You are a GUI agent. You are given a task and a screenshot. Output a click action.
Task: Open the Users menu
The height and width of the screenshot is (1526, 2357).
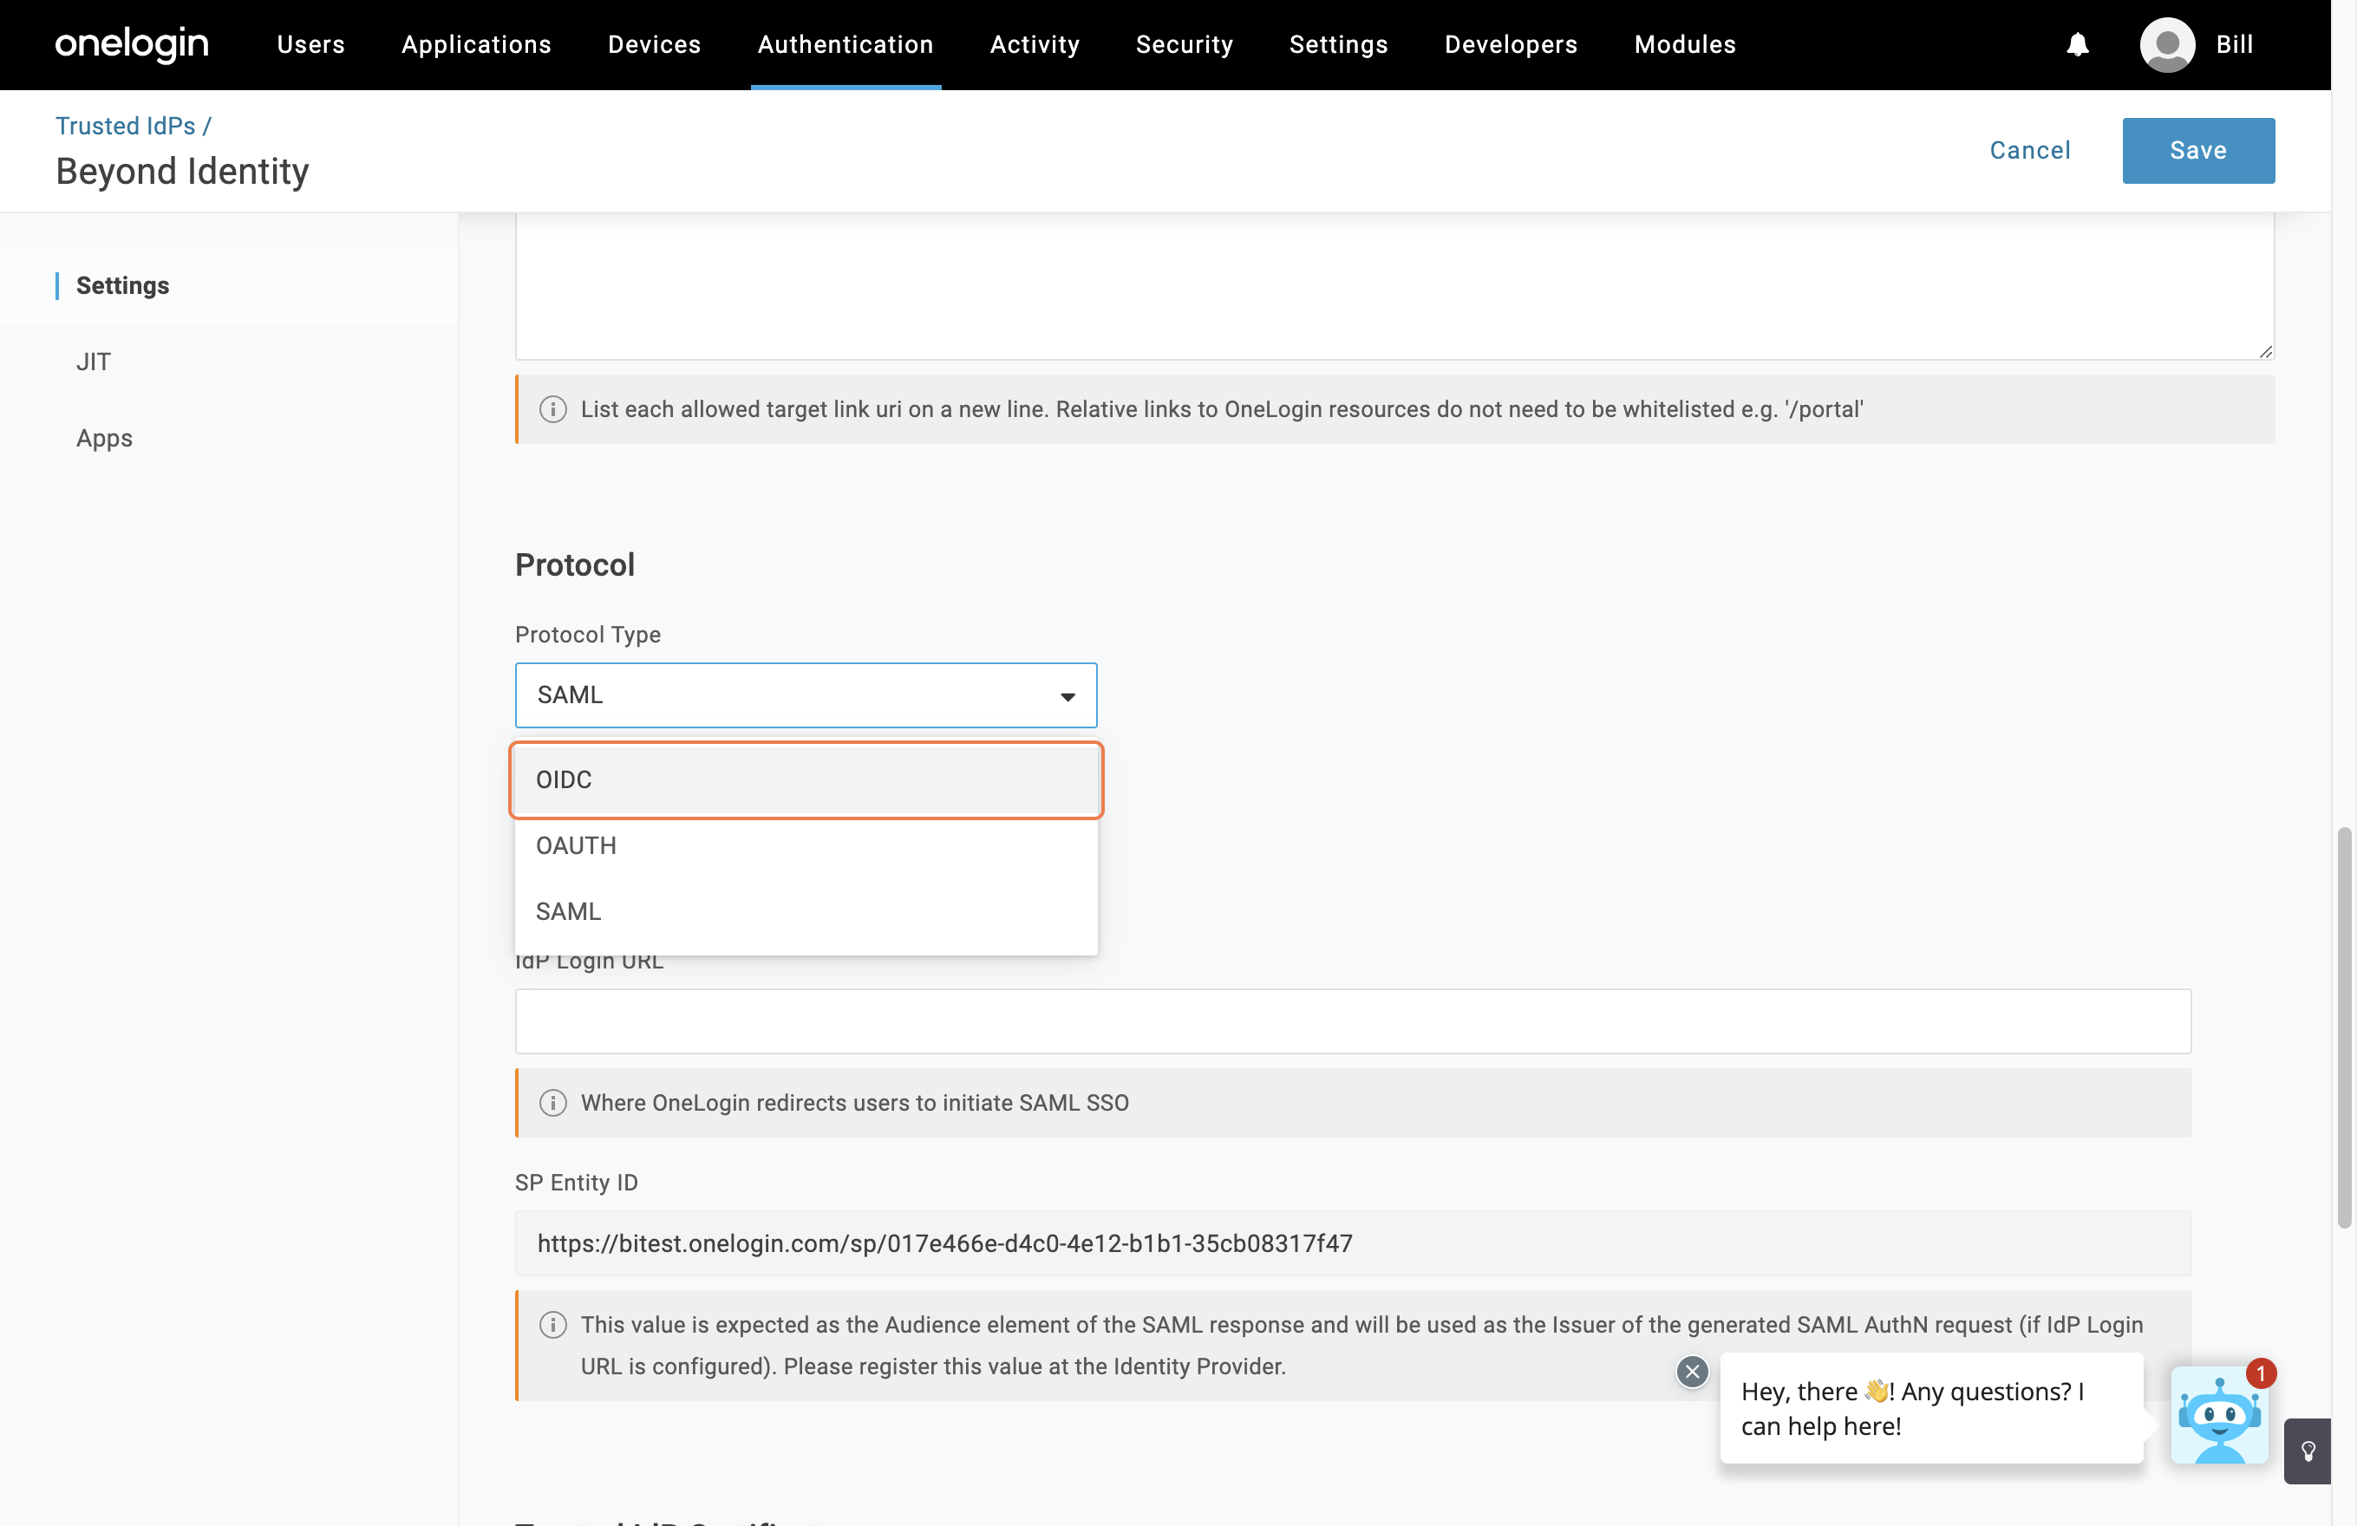[x=311, y=44]
